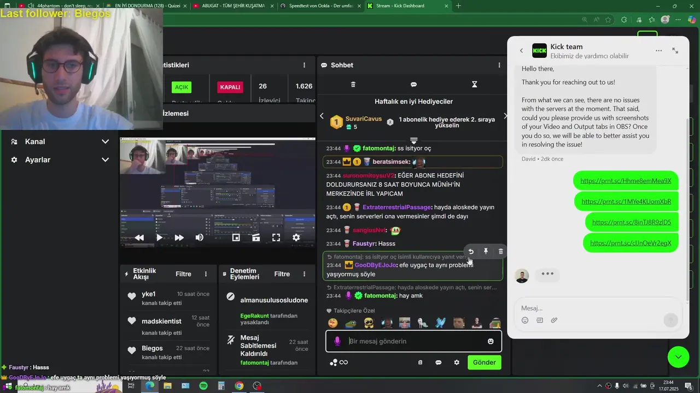Go to previous gifter with left arrow
The width and height of the screenshot is (700, 393).
322,116
